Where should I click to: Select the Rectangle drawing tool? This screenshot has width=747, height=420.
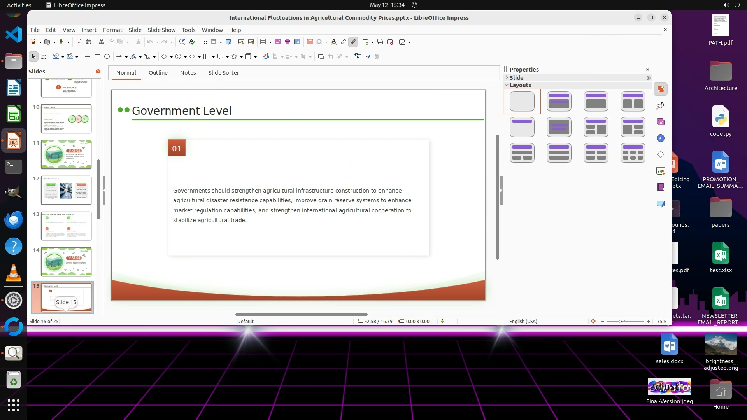[97, 57]
